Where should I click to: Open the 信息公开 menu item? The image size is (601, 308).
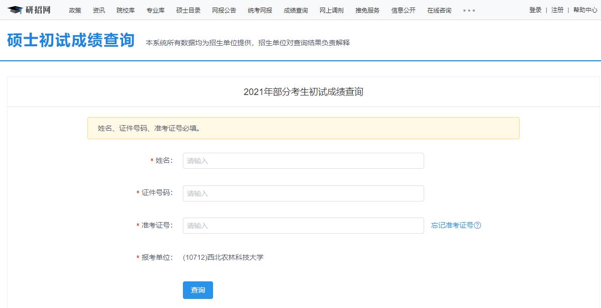click(404, 11)
